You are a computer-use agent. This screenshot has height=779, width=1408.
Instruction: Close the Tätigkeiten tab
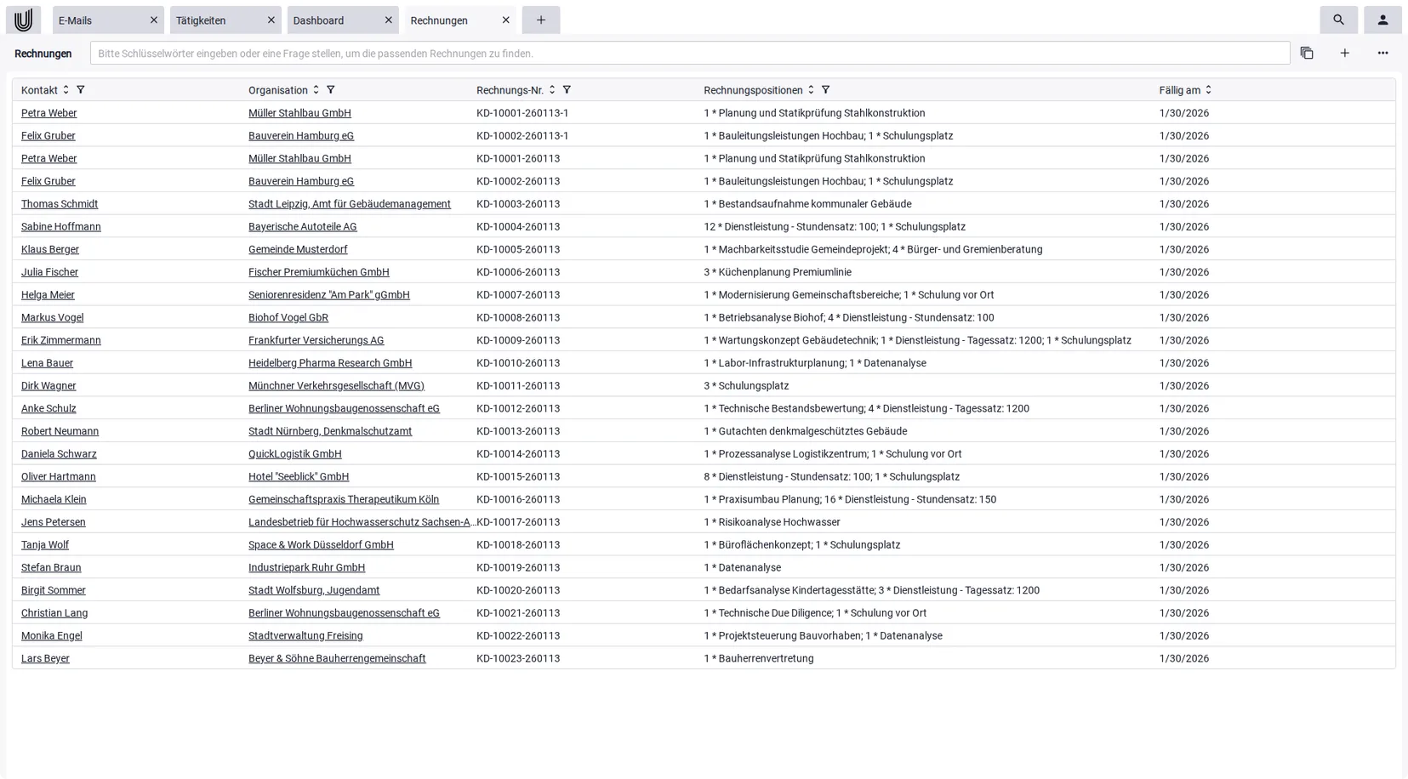click(271, 20)
